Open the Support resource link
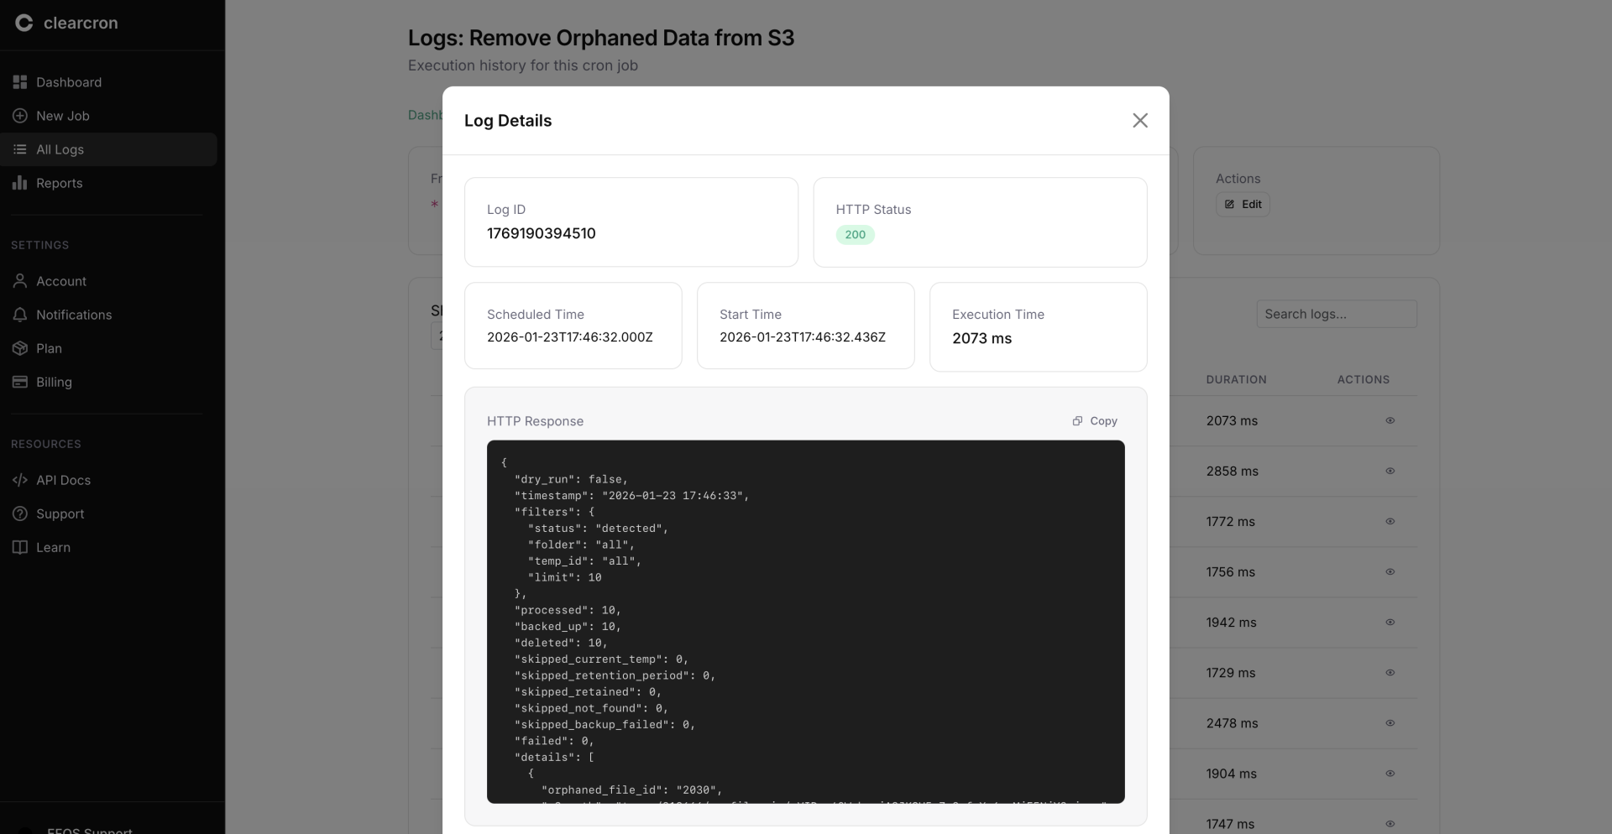The image size is (1612, 834). click(x=60, y=513)
